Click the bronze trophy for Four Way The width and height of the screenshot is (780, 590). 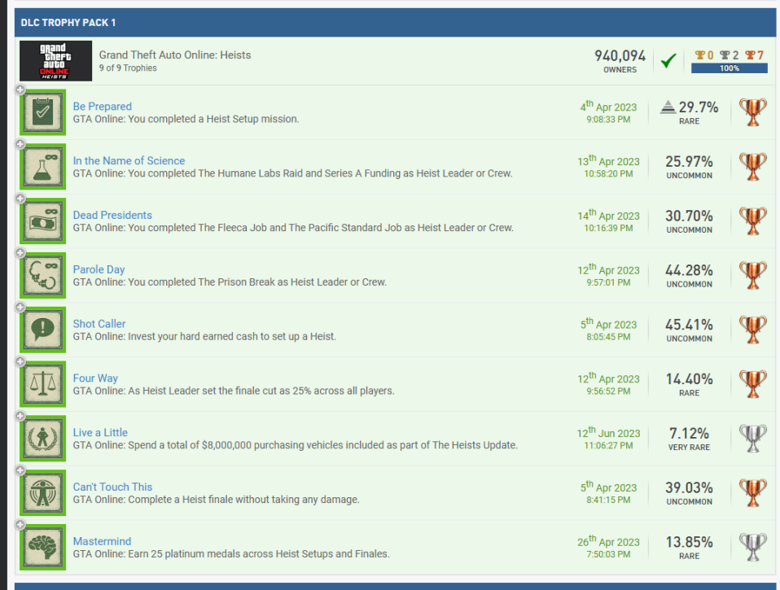[752, 385]
